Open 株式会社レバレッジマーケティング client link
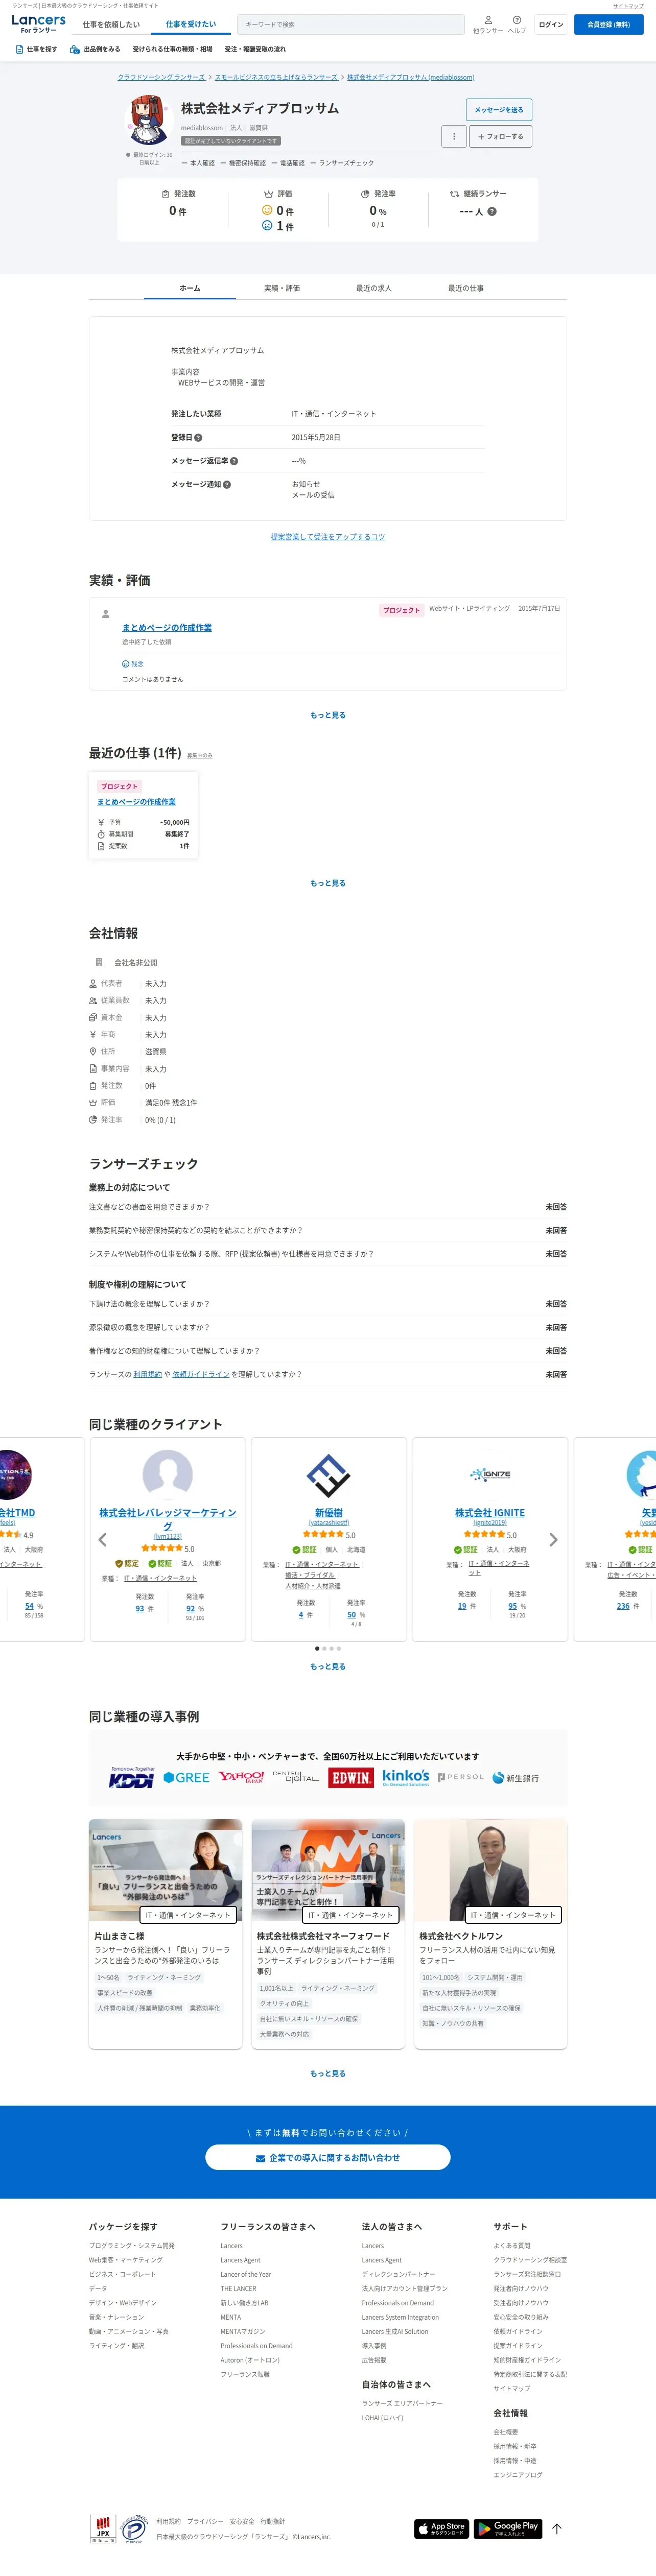 point(168,1519)
